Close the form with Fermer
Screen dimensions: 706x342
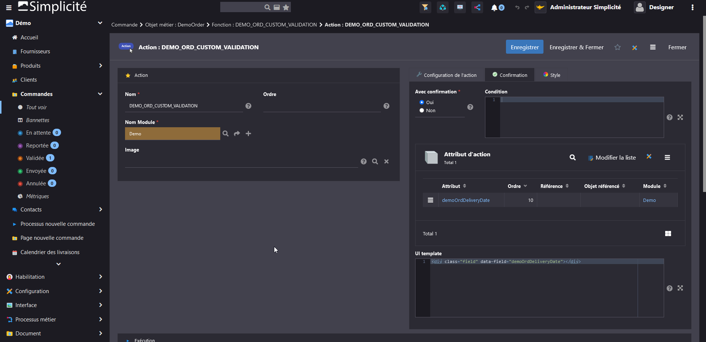(677, 47)
